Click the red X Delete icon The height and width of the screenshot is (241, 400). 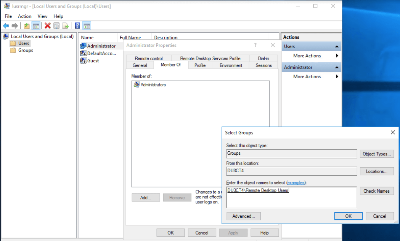click(x=48, y=26)
